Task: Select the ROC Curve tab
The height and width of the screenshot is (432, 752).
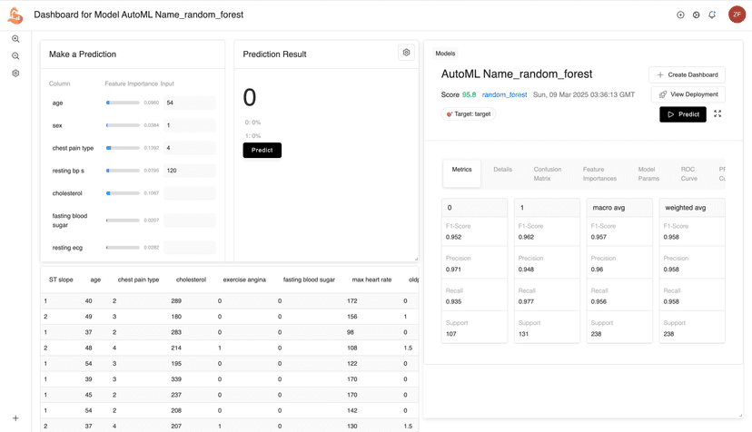Action: (688, 173)
